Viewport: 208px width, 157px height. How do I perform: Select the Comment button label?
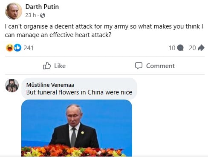click(160, 66)
